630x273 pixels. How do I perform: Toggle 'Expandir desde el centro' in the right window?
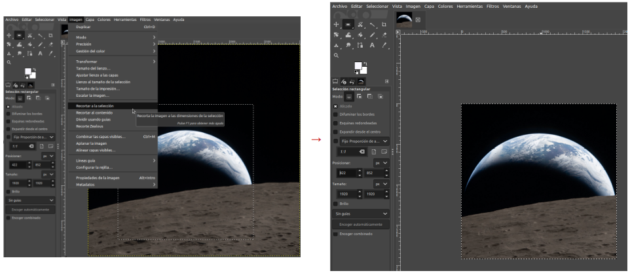coord(337,132)
